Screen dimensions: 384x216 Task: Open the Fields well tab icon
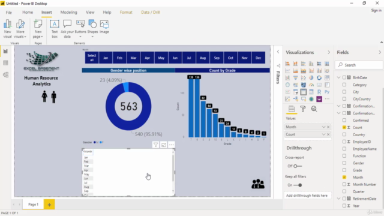(x=292, y=109)
